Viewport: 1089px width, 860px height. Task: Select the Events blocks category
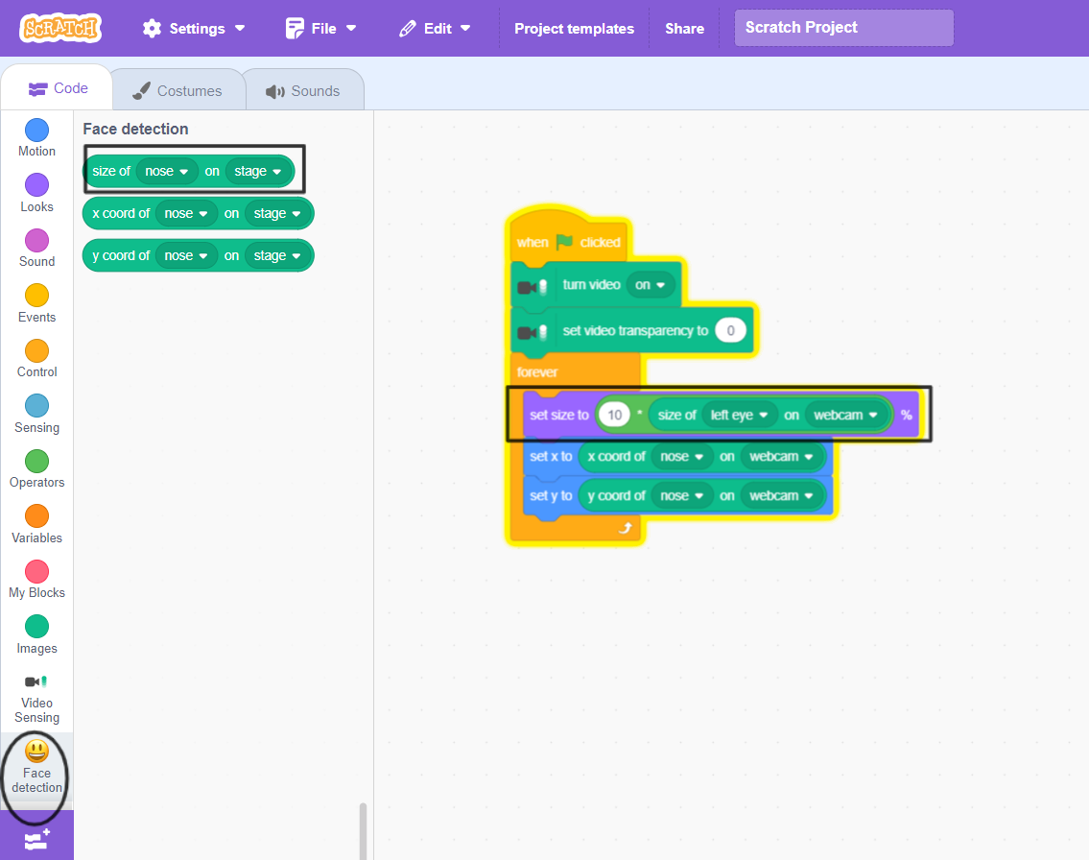[x=36, y=302]
